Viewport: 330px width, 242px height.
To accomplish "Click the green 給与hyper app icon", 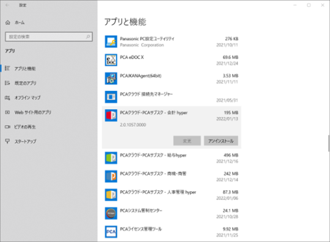I will (111, 158).
